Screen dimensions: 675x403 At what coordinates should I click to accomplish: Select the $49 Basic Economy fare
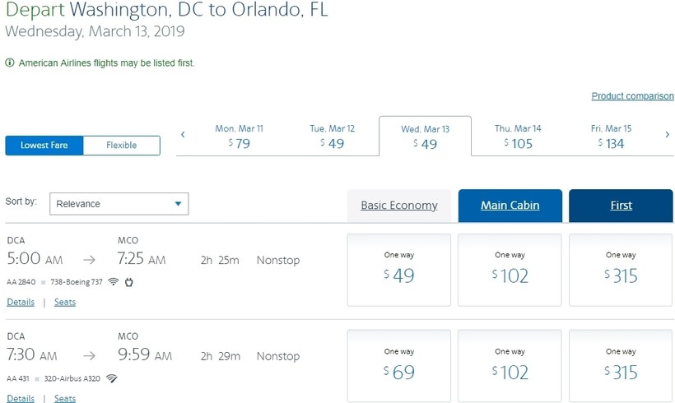pos(399,270)
